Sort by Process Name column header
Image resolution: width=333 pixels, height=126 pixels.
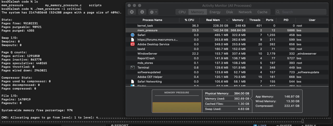[x=152, y=20]
